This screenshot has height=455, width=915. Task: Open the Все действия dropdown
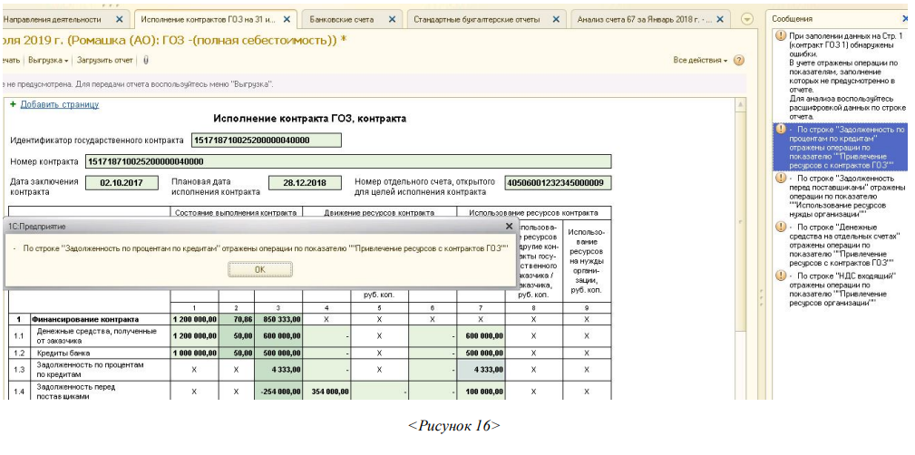pos(700,61)
